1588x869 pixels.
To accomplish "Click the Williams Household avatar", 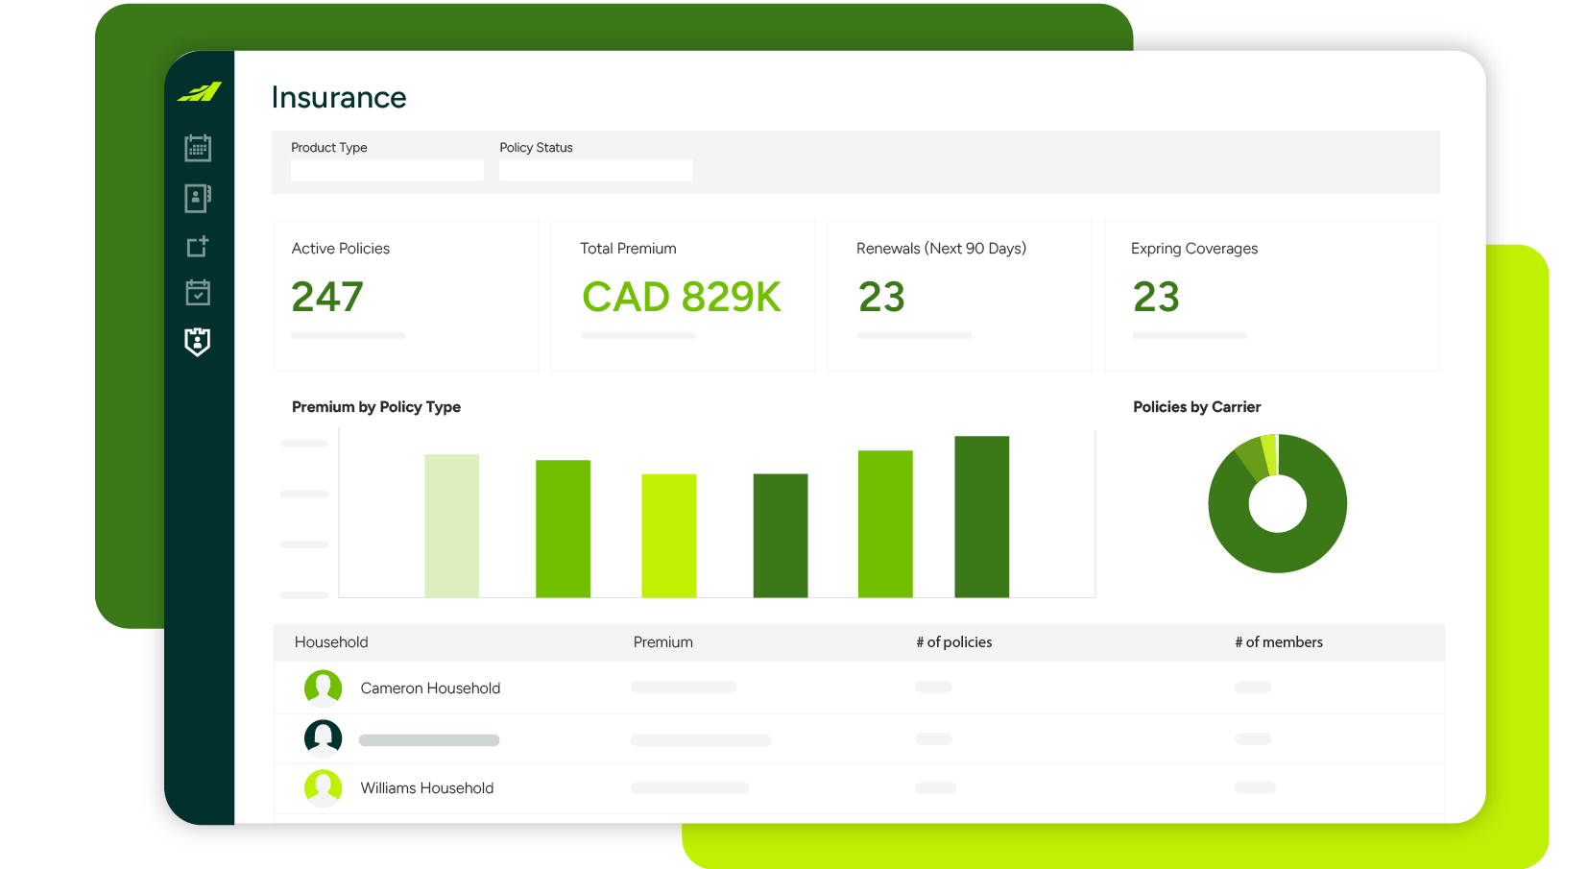I will [324, 787].
